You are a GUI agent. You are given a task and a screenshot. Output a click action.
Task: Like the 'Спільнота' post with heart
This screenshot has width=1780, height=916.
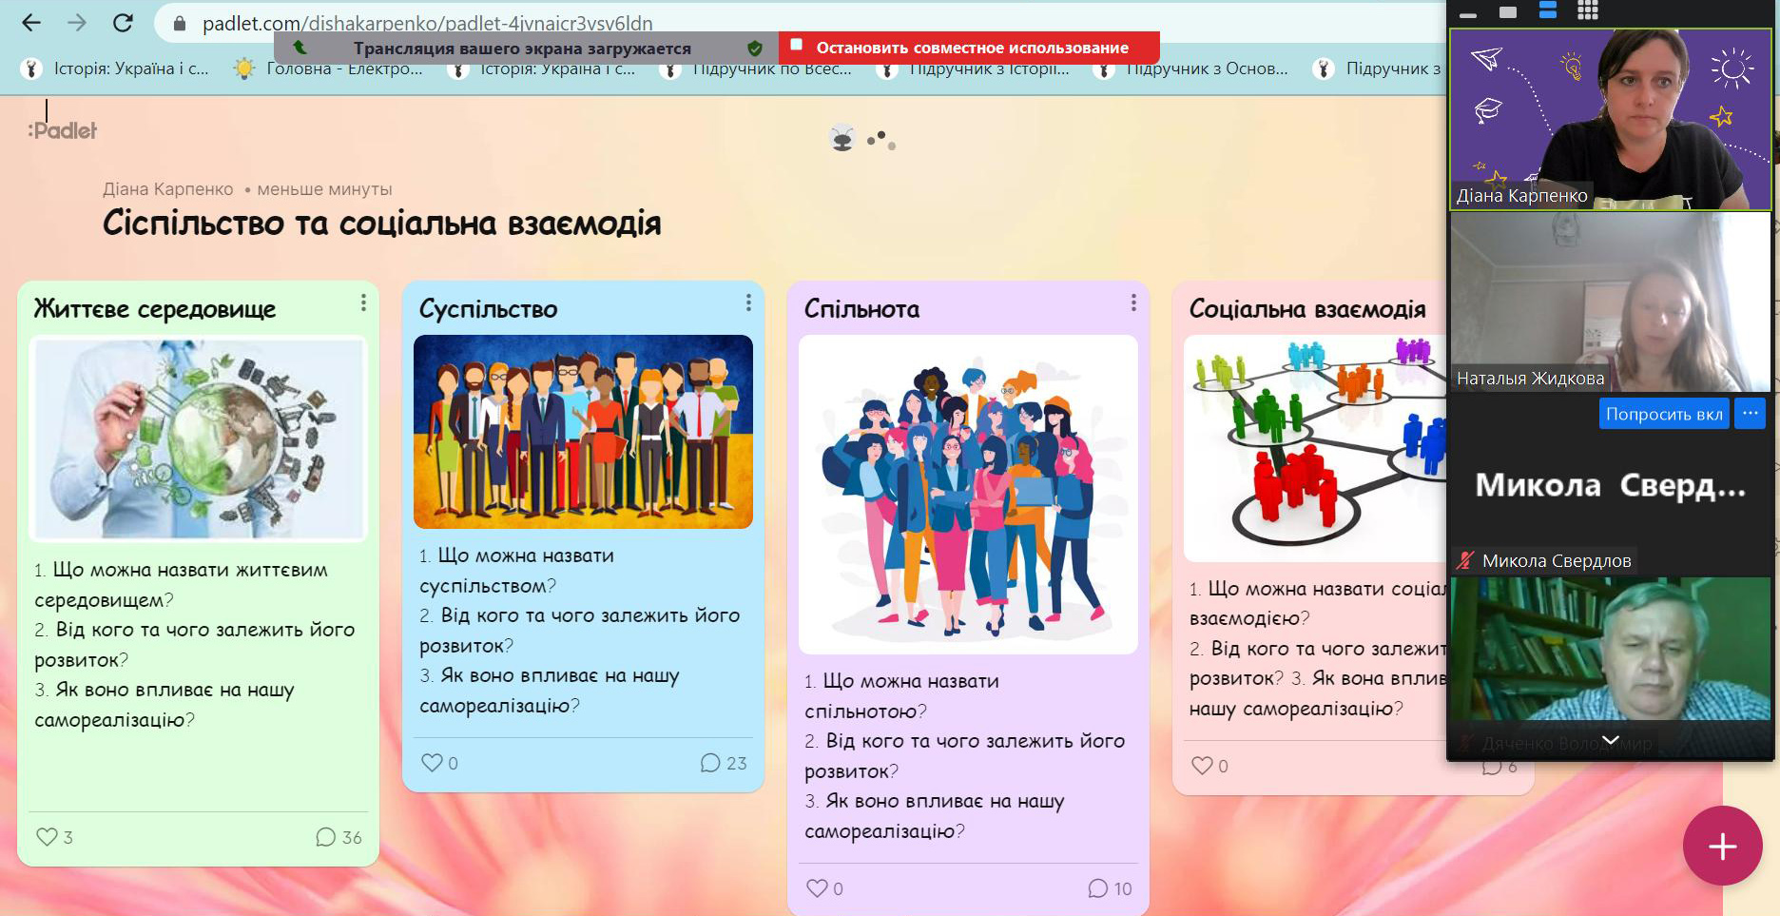[x=817, y=888]
